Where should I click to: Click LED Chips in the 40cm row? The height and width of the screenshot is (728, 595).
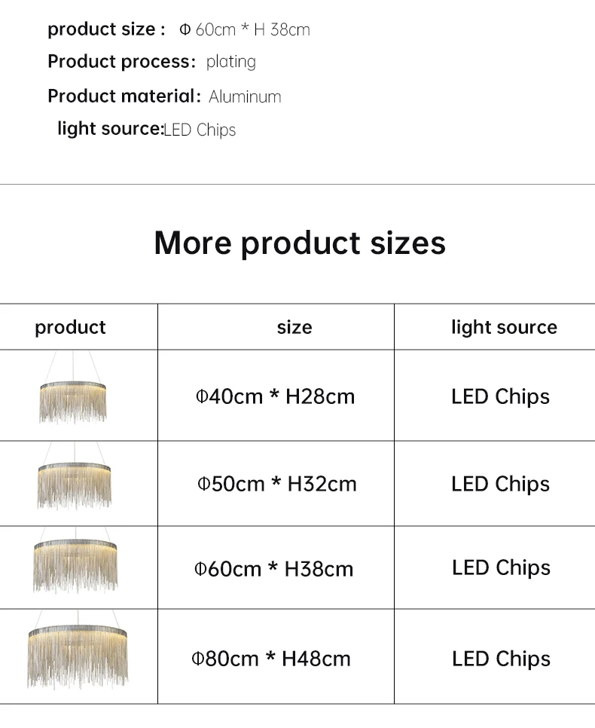pyautogui.click(x=500, y=396)
